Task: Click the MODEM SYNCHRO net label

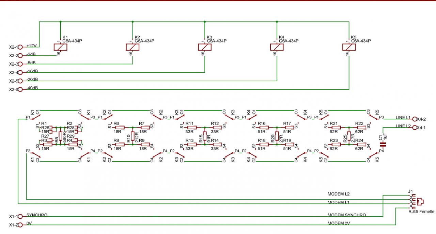Action: point(347,215)
